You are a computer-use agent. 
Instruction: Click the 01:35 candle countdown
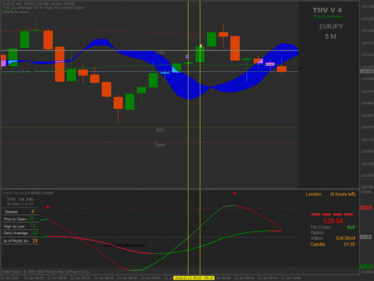pos(349,244)
